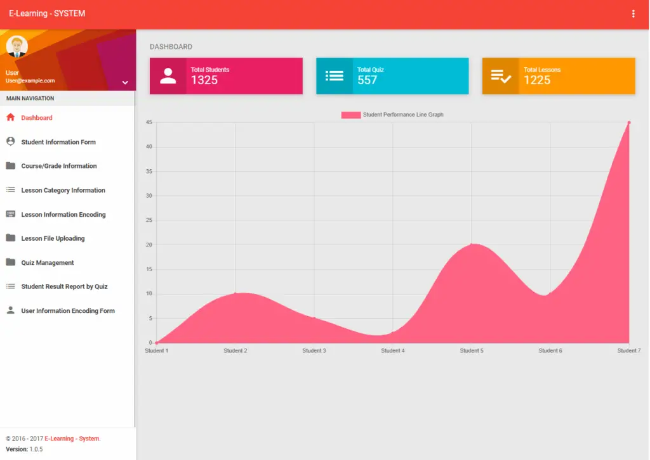Screen dimensions: 650x460
Task: Select the Total Lessons checklist icon
Action: pyautogui.click(x=500, y=75)
